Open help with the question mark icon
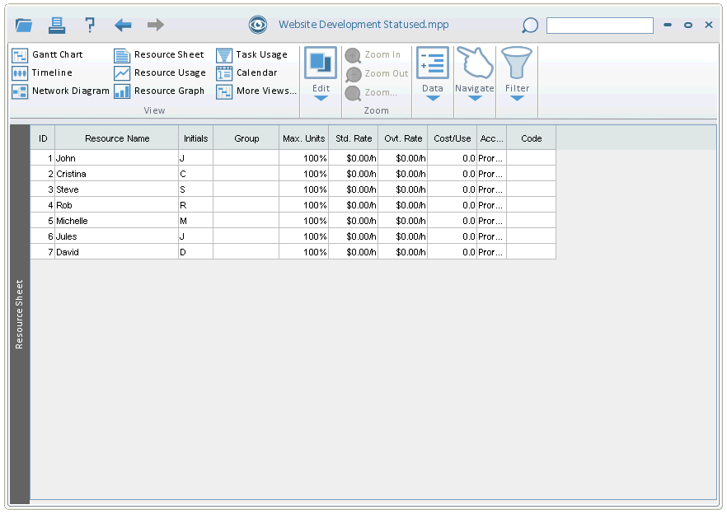 point(90,25)
